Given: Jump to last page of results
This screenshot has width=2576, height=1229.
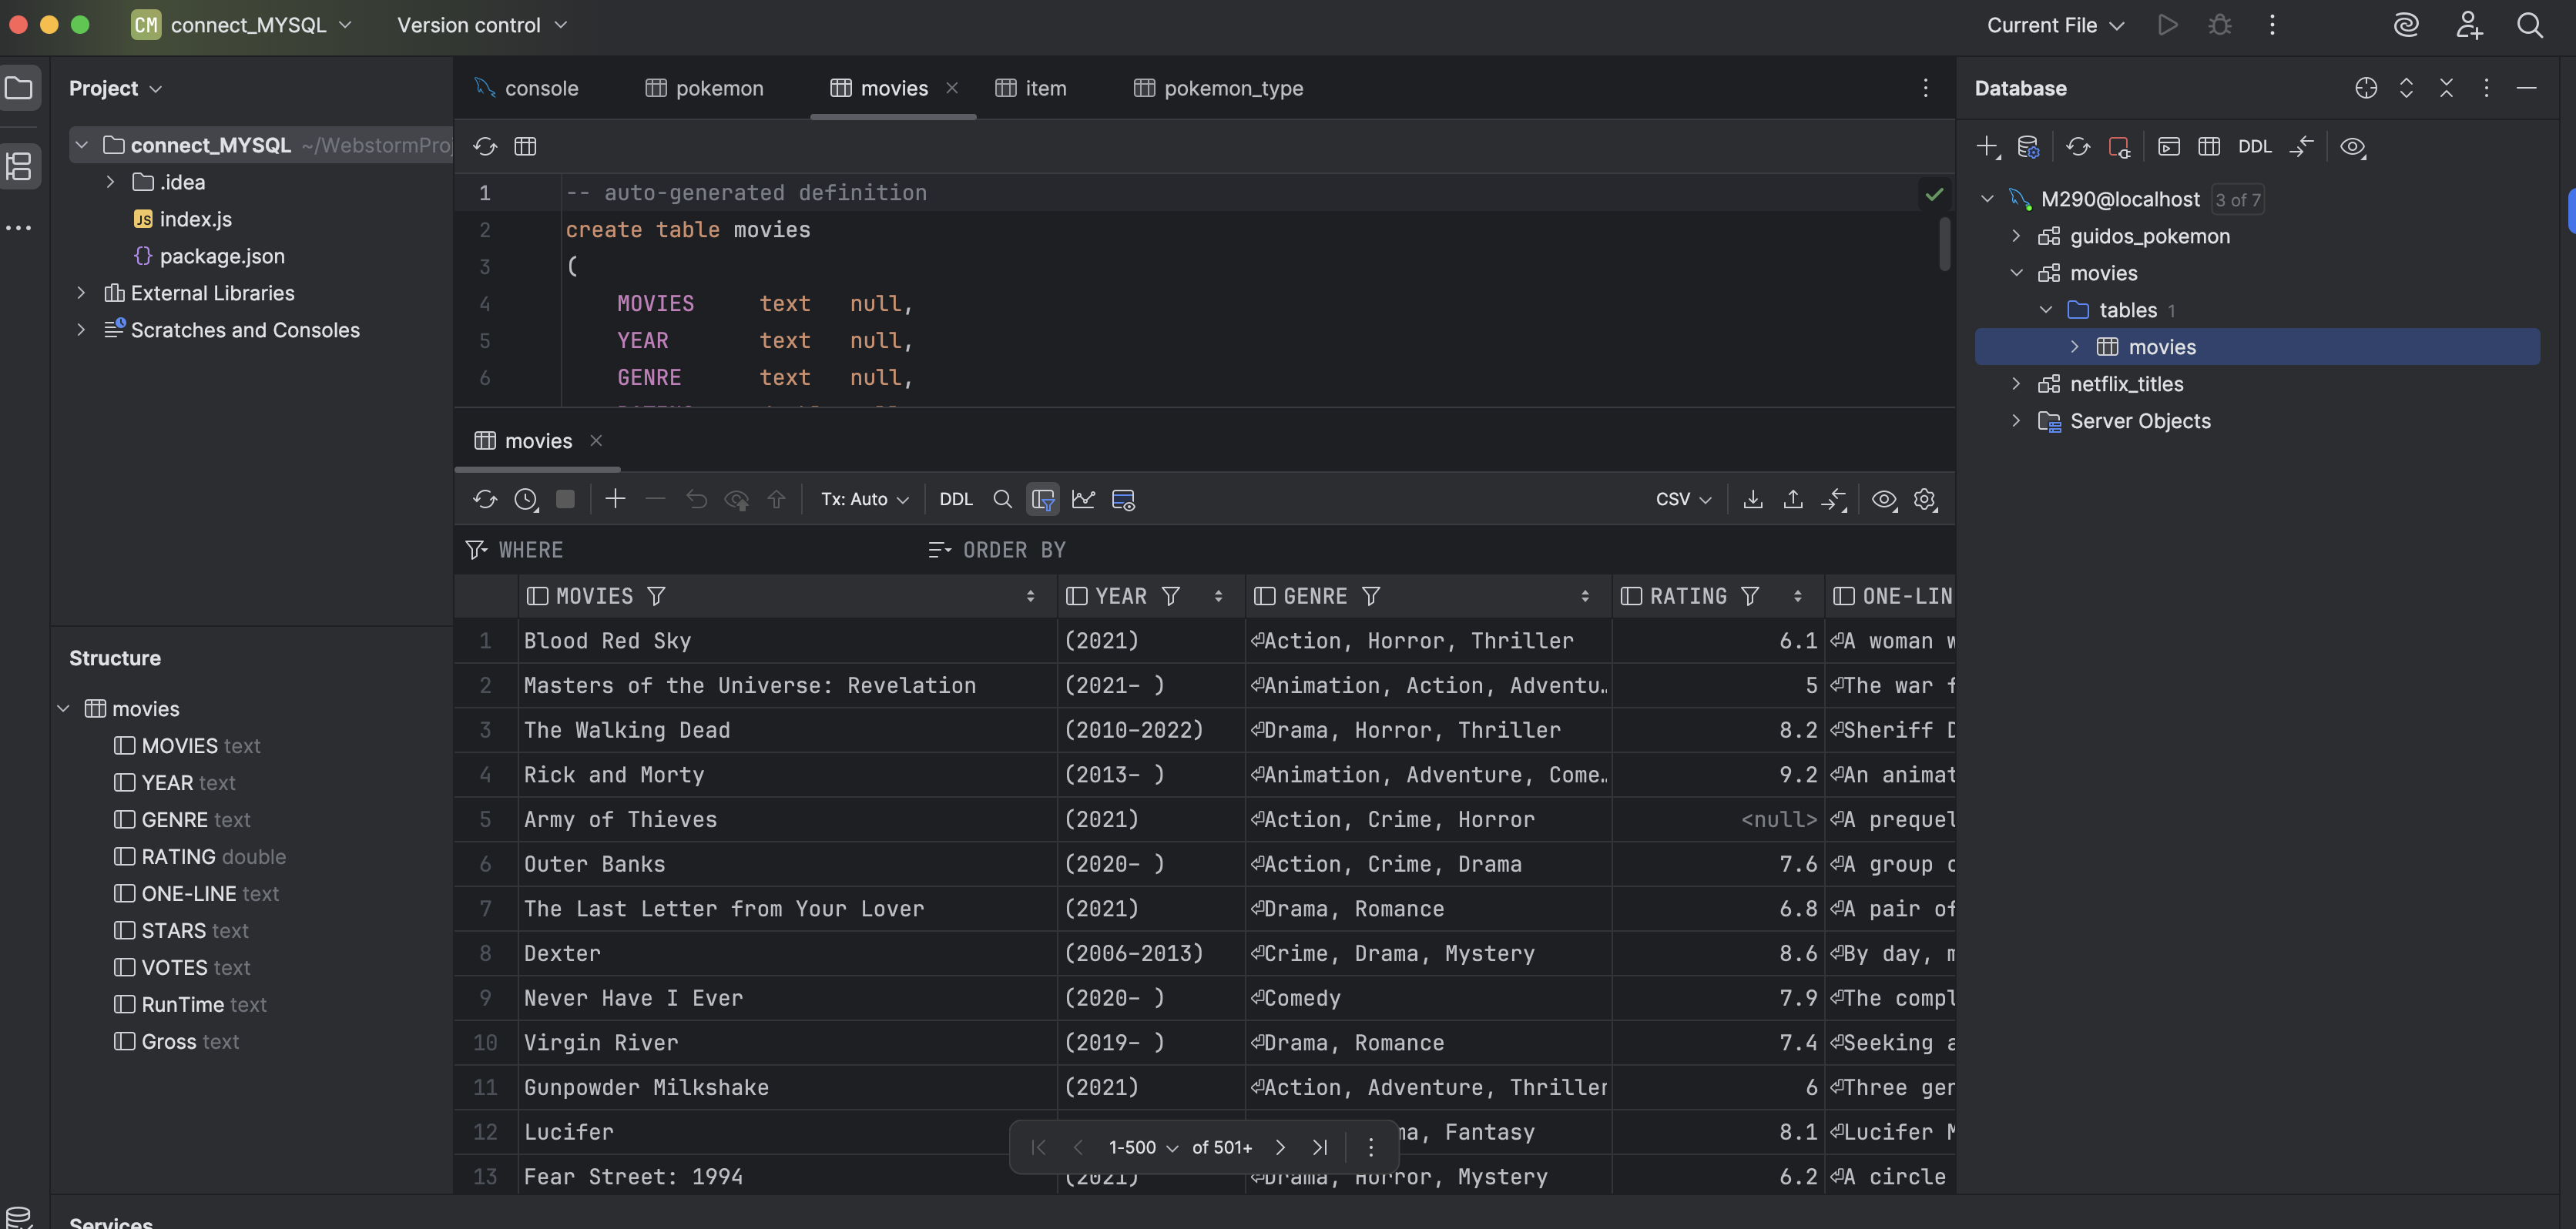Looking at the screenshot, I should (x=1320, y=1147).
